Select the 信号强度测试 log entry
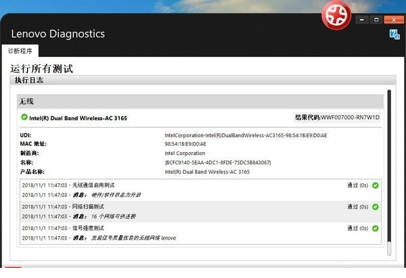The image size is (406, 278). click(x=63, y=229)
